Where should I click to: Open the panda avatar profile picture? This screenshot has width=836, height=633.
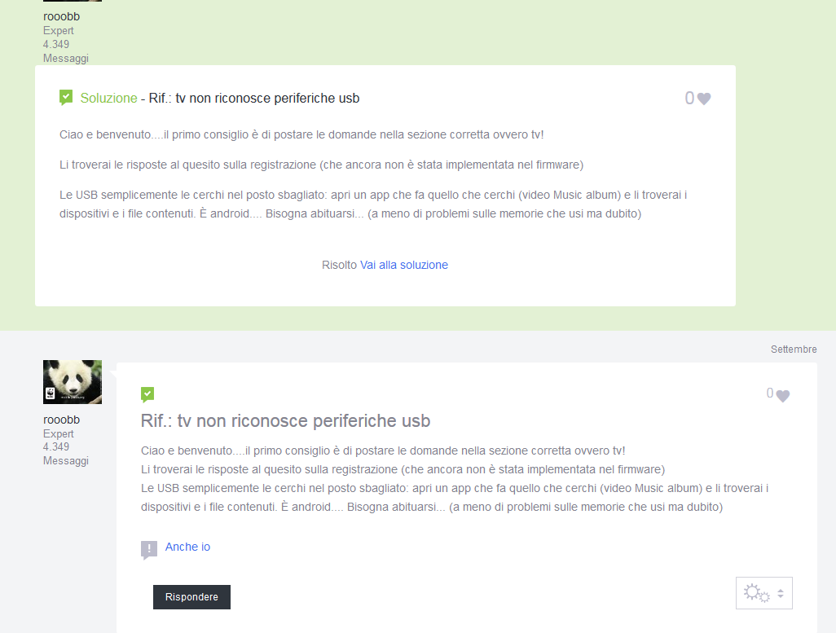pos(73,382)
